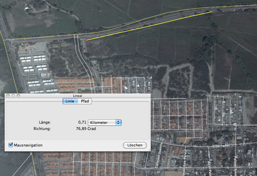Screen dimensions: 257x176
Task: Click the Lineal window resize grip
Action: [x=149, y=150]
